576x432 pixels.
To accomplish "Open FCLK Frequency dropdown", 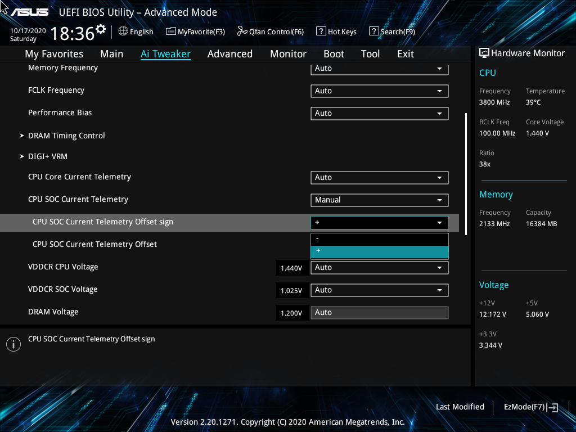I will (x=380, y=91).
